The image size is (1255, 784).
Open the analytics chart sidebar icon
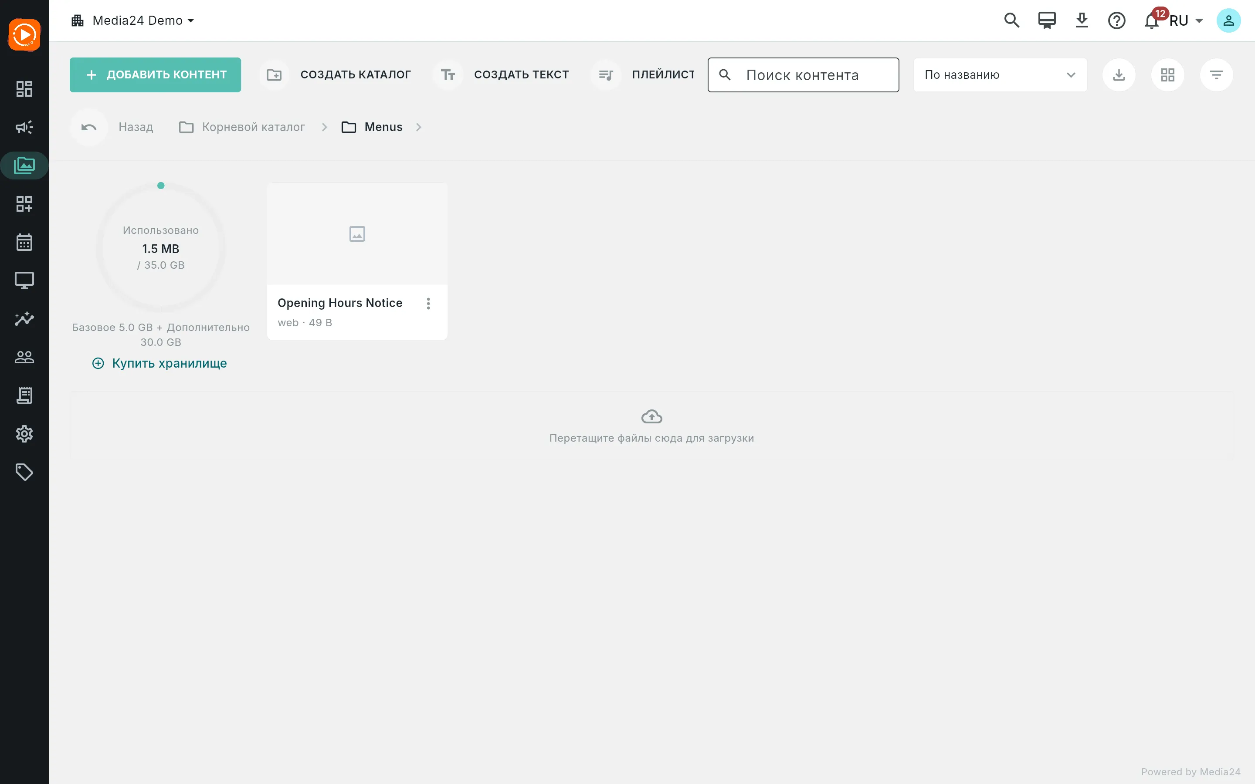tap(24, 319)
